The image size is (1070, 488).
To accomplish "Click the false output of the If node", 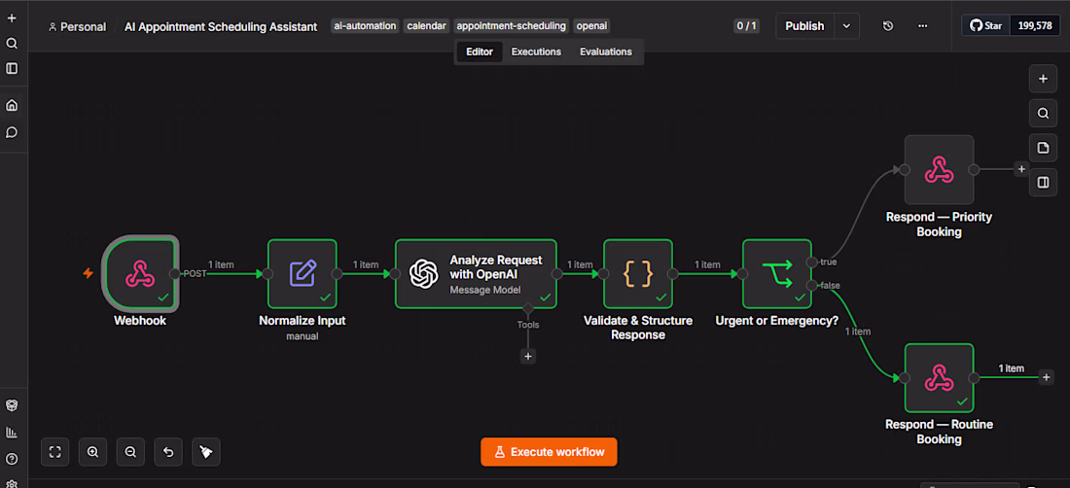I will point(811,285).
